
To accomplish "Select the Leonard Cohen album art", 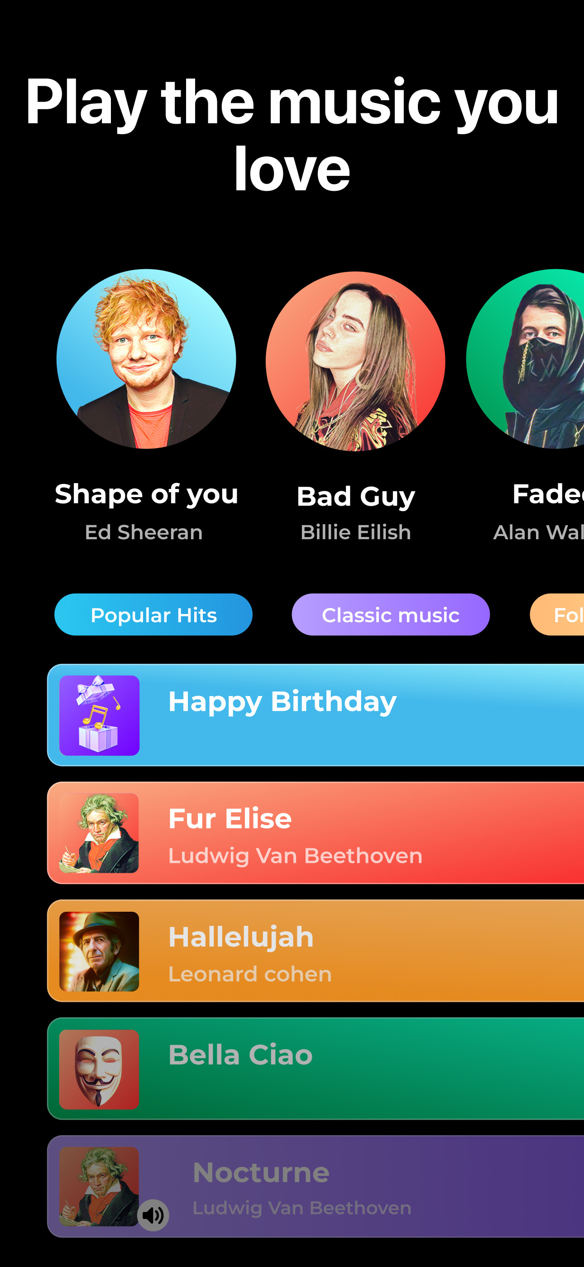I will 99,951.
